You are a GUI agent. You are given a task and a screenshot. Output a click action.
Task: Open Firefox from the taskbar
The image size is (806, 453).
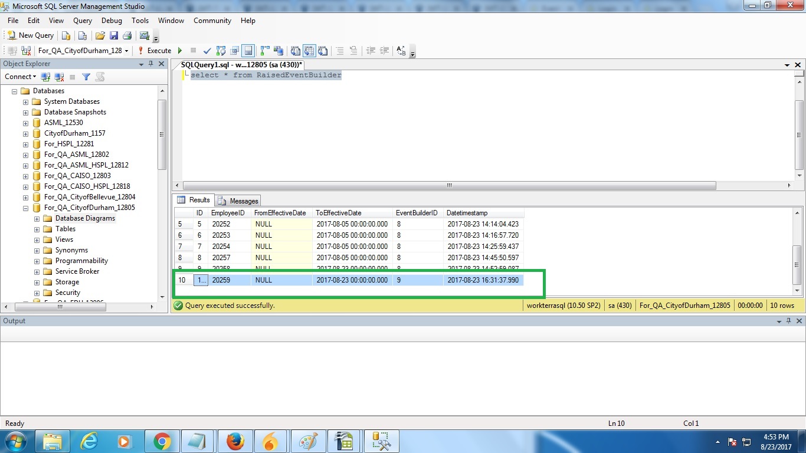click(235, 441)
